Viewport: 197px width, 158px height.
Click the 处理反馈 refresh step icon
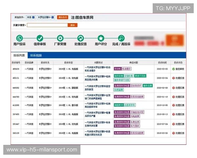coord(80,38)
